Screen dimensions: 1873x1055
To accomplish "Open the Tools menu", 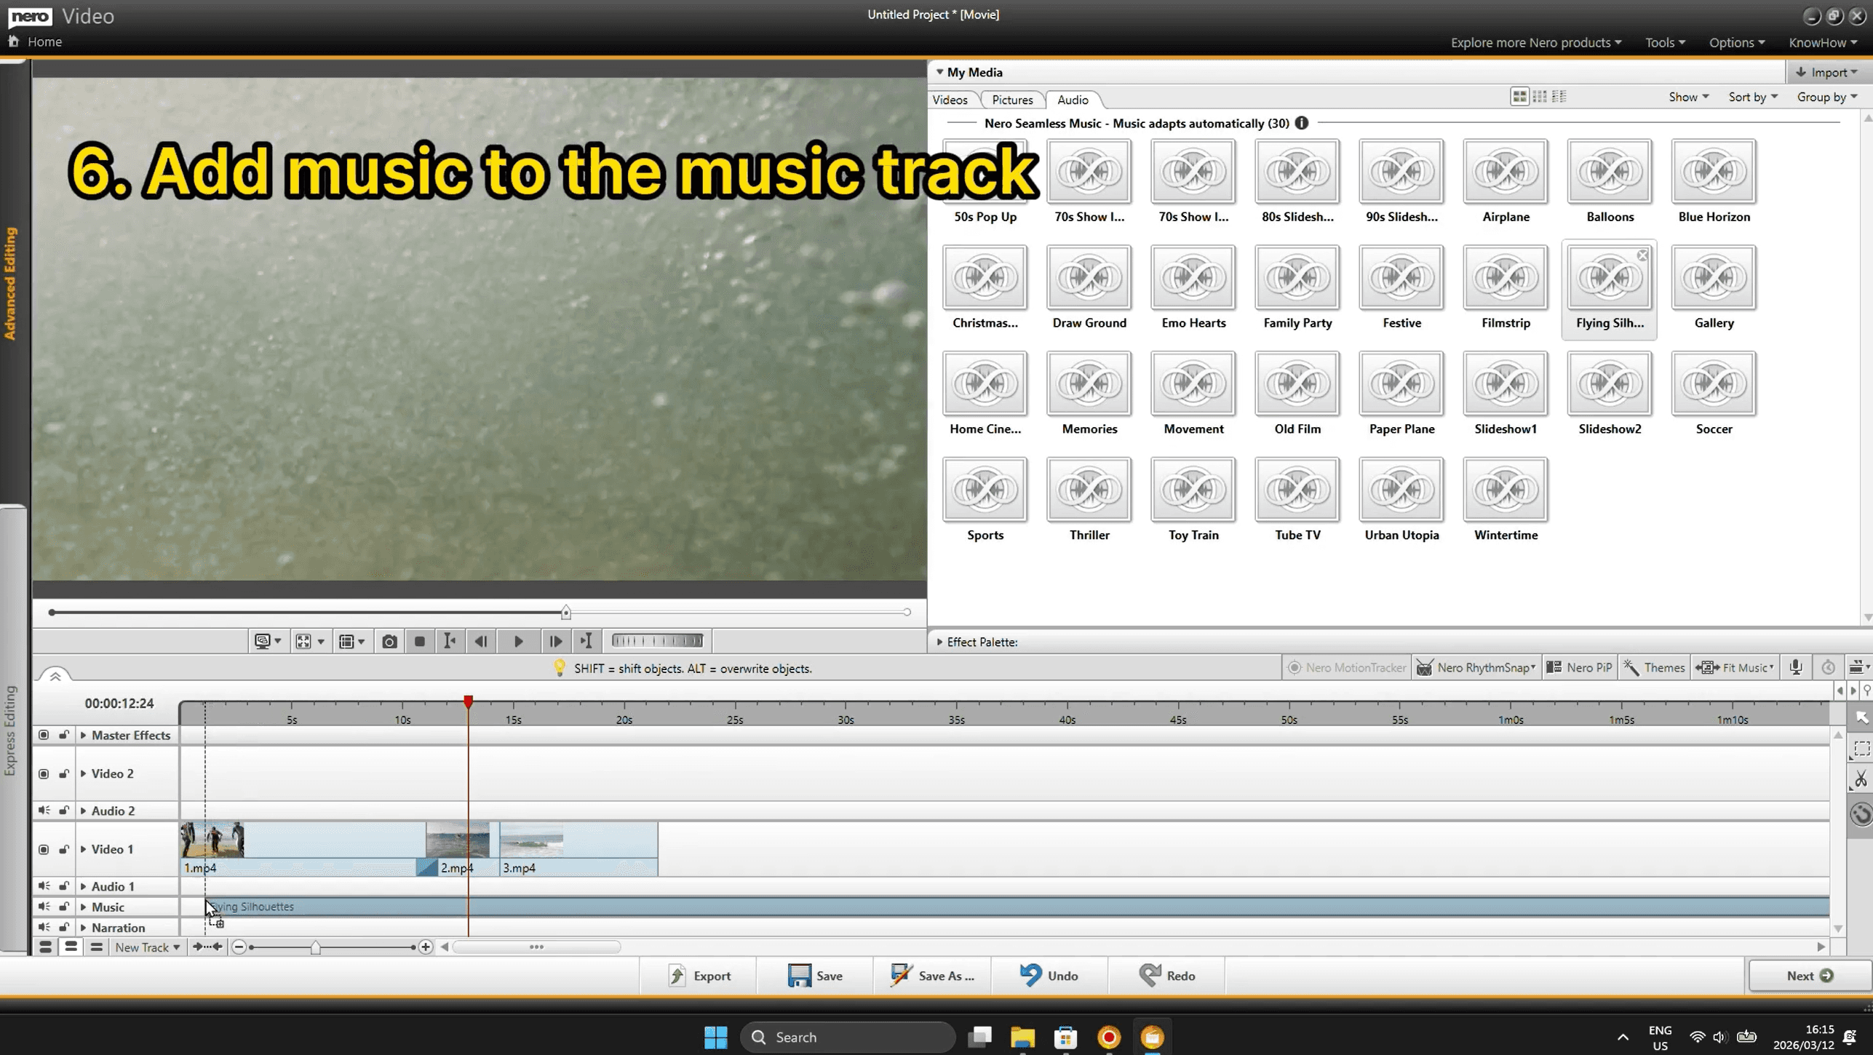I will point(1664,42).
